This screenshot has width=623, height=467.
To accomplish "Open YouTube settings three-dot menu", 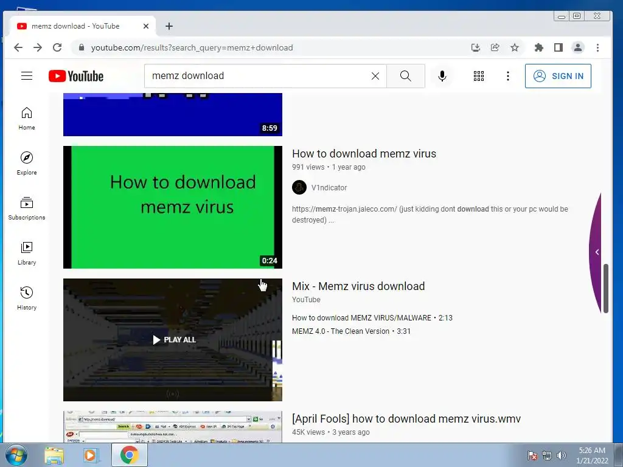I will [x=507, y=76].
